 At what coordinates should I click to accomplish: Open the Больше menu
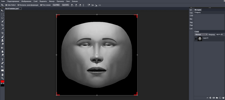[75, 1]
